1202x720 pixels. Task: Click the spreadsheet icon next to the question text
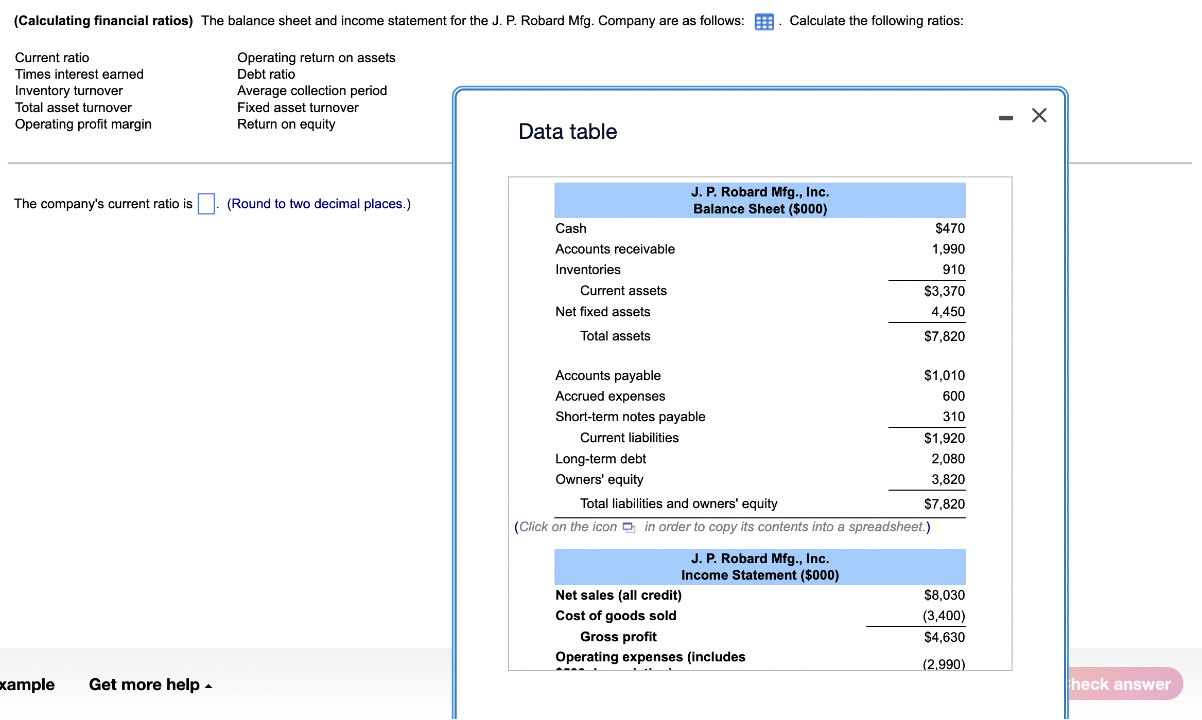click(x=763, y=21)
